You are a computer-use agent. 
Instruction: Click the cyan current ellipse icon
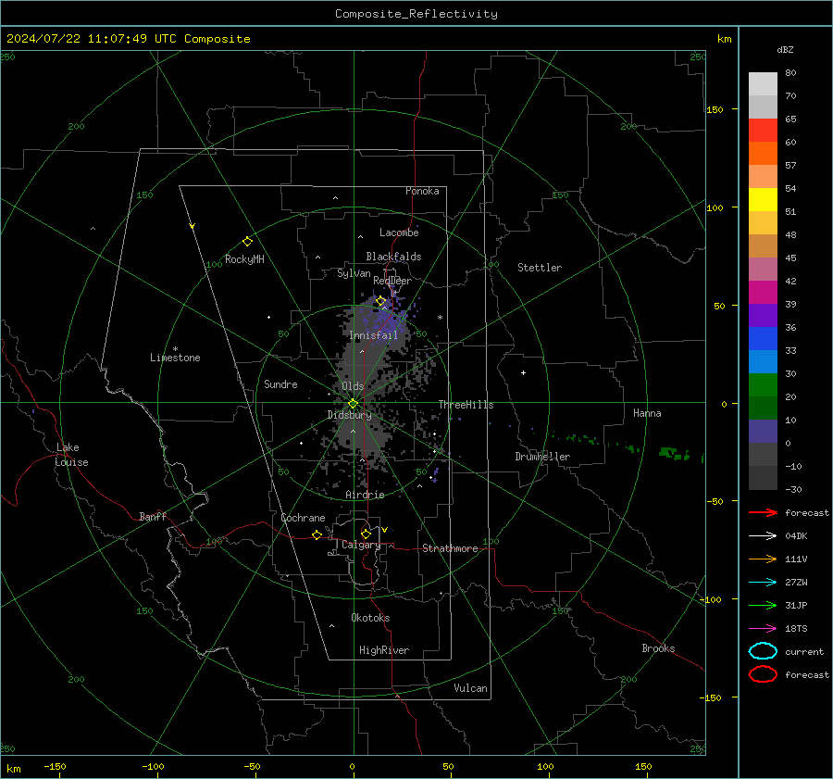click(763, 651)
